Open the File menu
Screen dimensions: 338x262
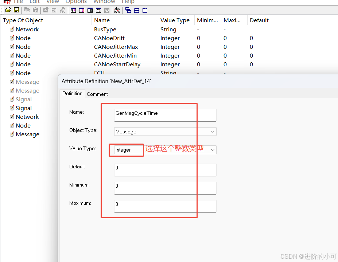[18, 2]
